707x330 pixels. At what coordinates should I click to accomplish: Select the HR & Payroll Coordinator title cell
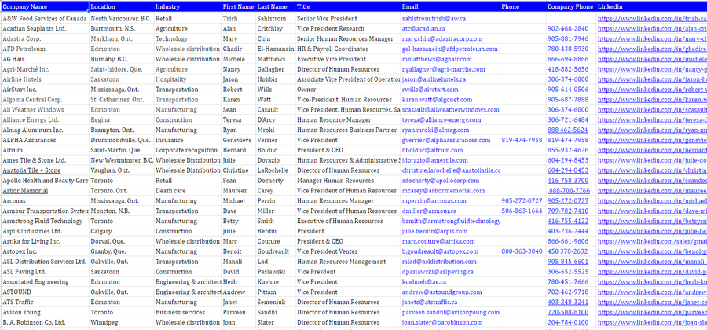[348, 49]
